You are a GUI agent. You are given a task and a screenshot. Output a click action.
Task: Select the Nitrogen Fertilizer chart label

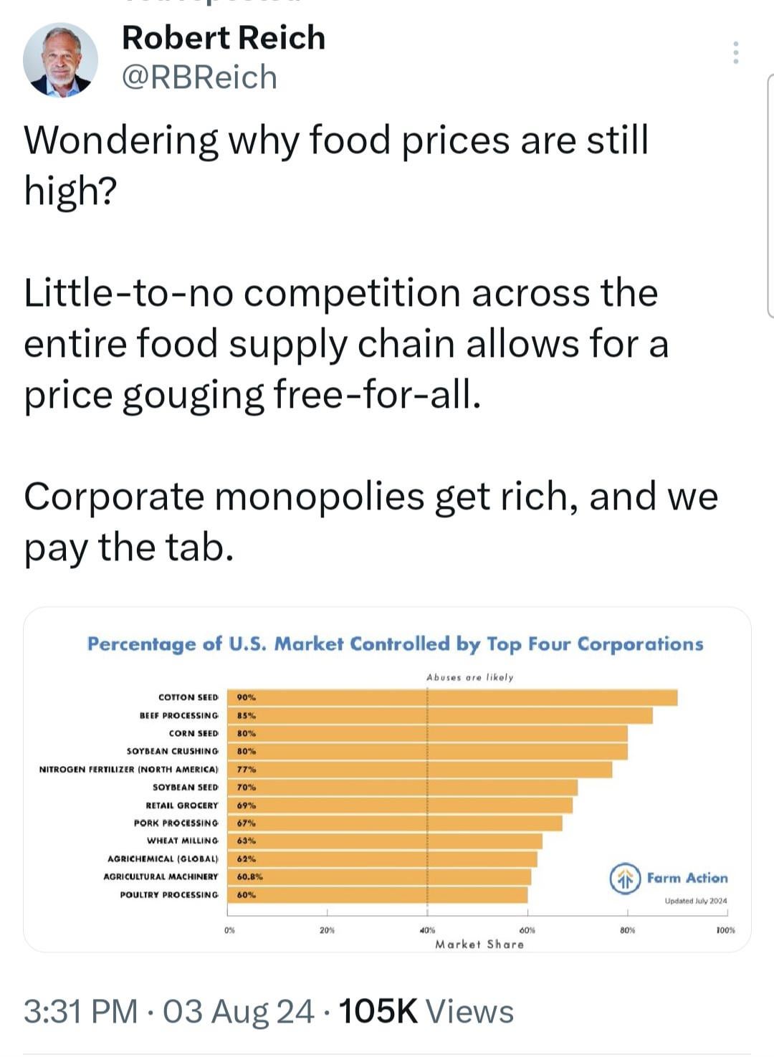(x=129, y=769)
